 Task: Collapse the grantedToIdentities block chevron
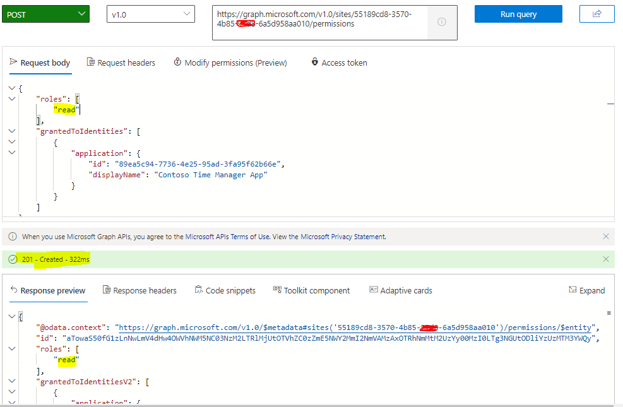tap(11, 131)
